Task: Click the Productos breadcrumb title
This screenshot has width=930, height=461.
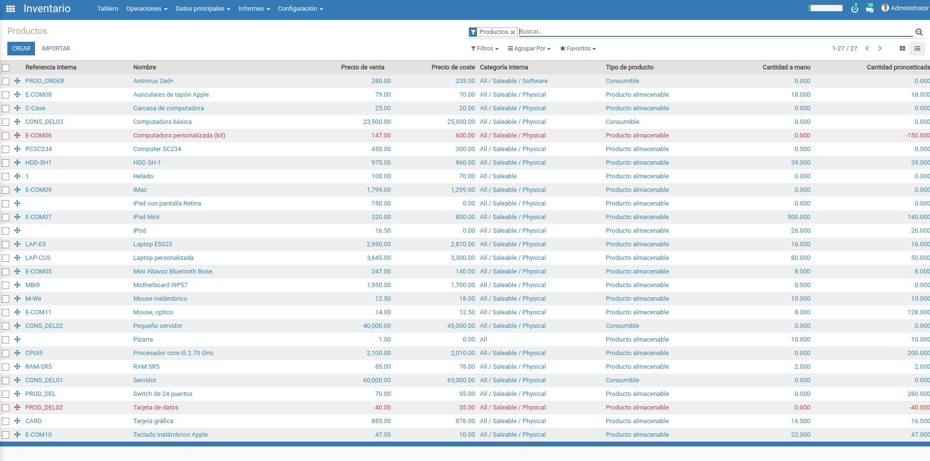Action: [27, 31]
